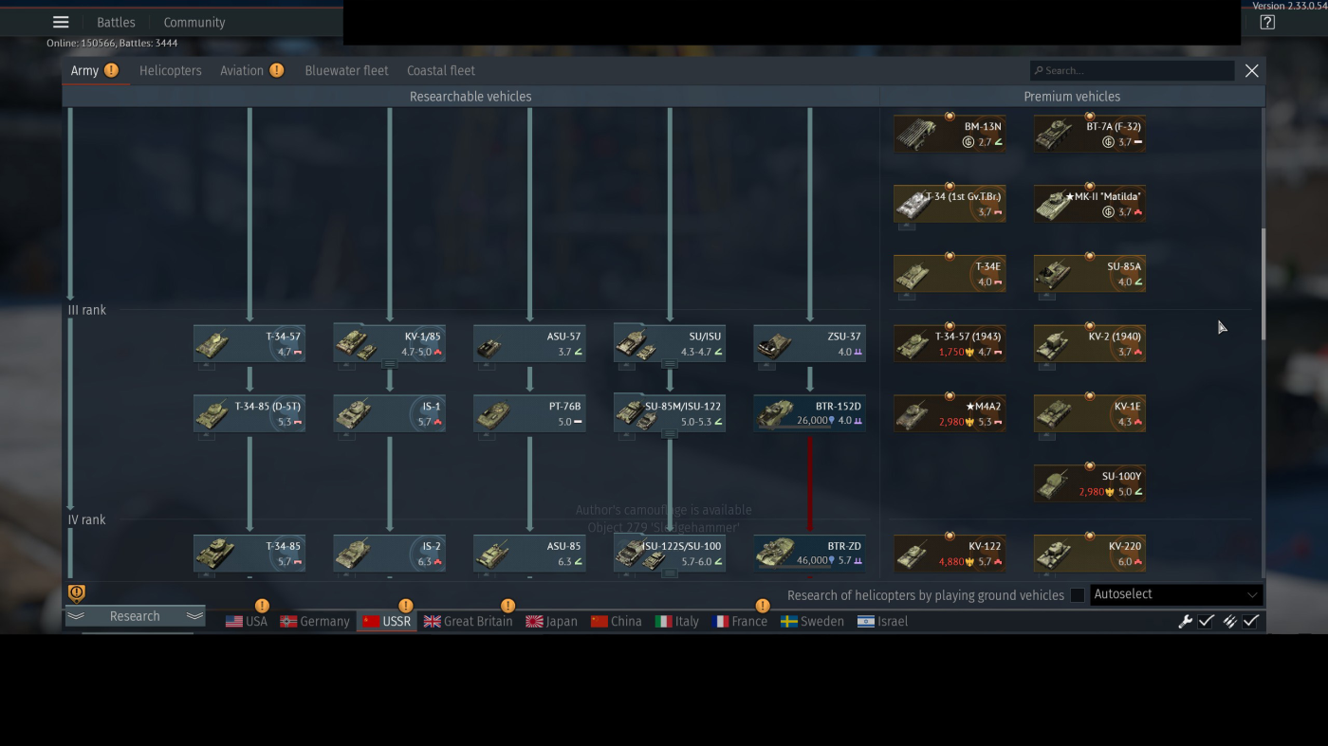The width and height of the screenshot is (1328, 746).
Task: Toggle the checkbox next to the wrench icon
Action: pyautogui.click(x=1207, y=622)
